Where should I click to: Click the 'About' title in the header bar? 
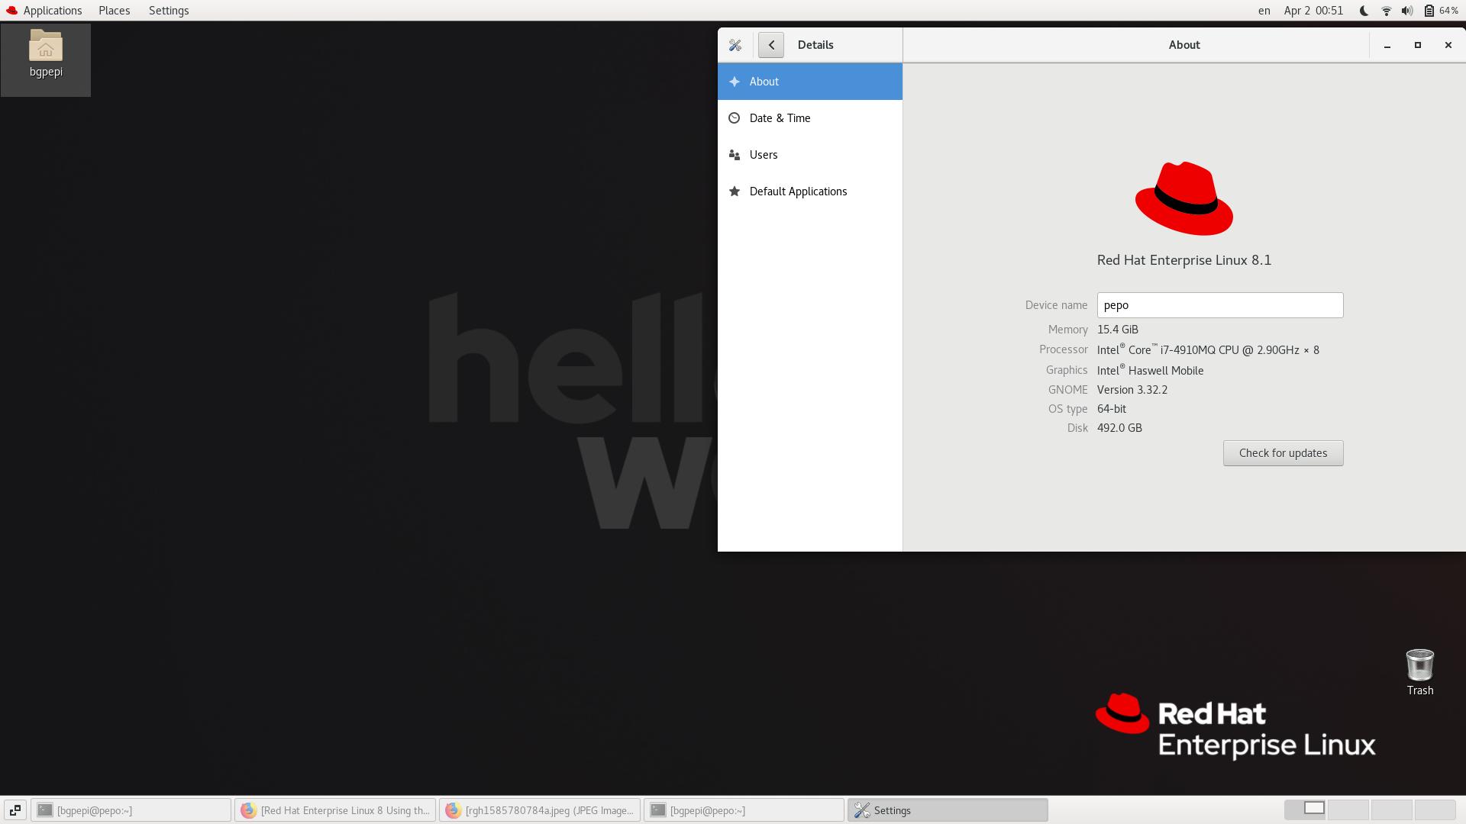pos(1184,45)
